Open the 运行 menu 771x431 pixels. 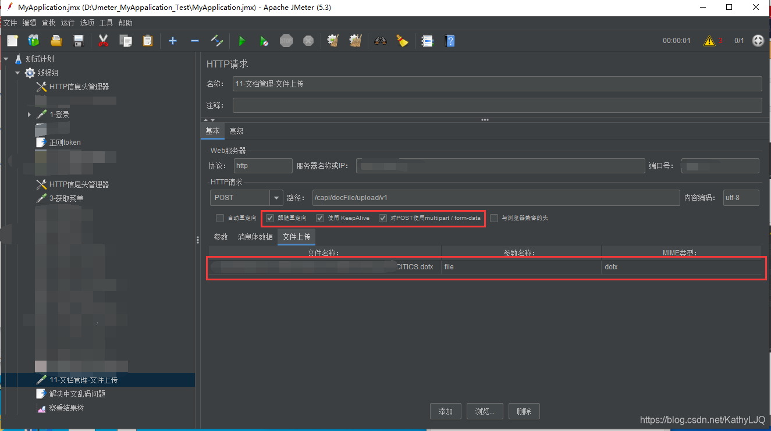point(67,23)
